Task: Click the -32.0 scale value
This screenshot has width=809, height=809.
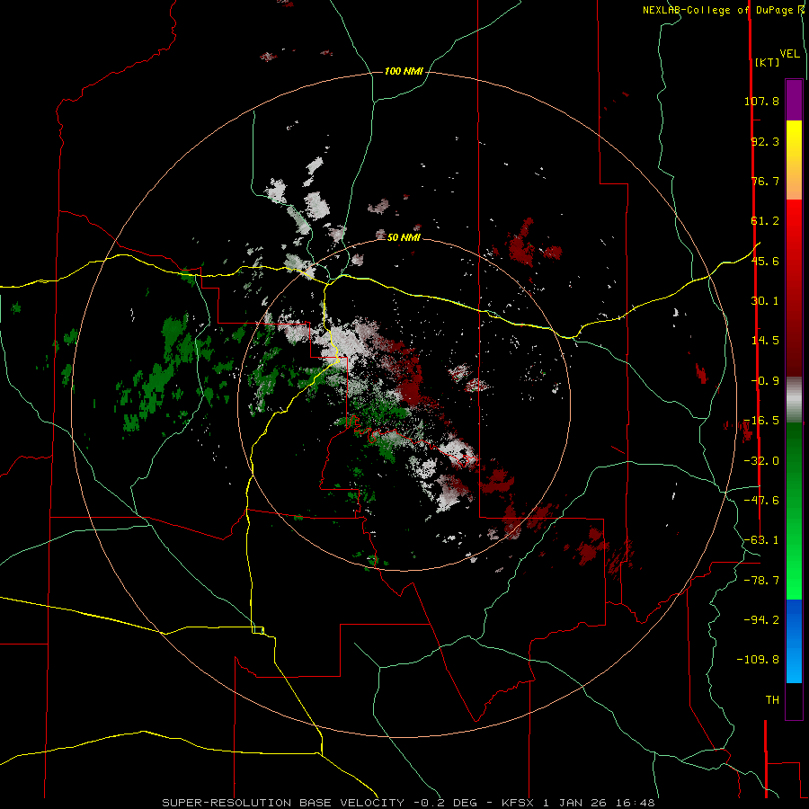Action: click(761, 461)
